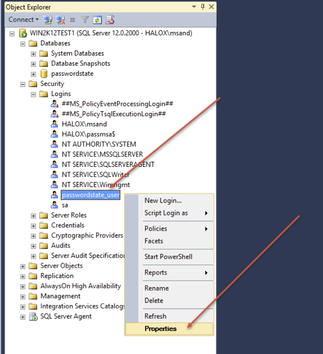The width and height of the screenshot is (323, 354).
Task: Click the Disconnect server toolbar icon
Action: tap(60, 20)
